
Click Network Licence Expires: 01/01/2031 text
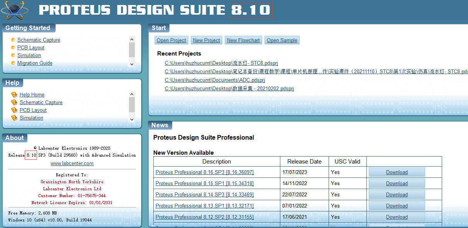(72, 203)
